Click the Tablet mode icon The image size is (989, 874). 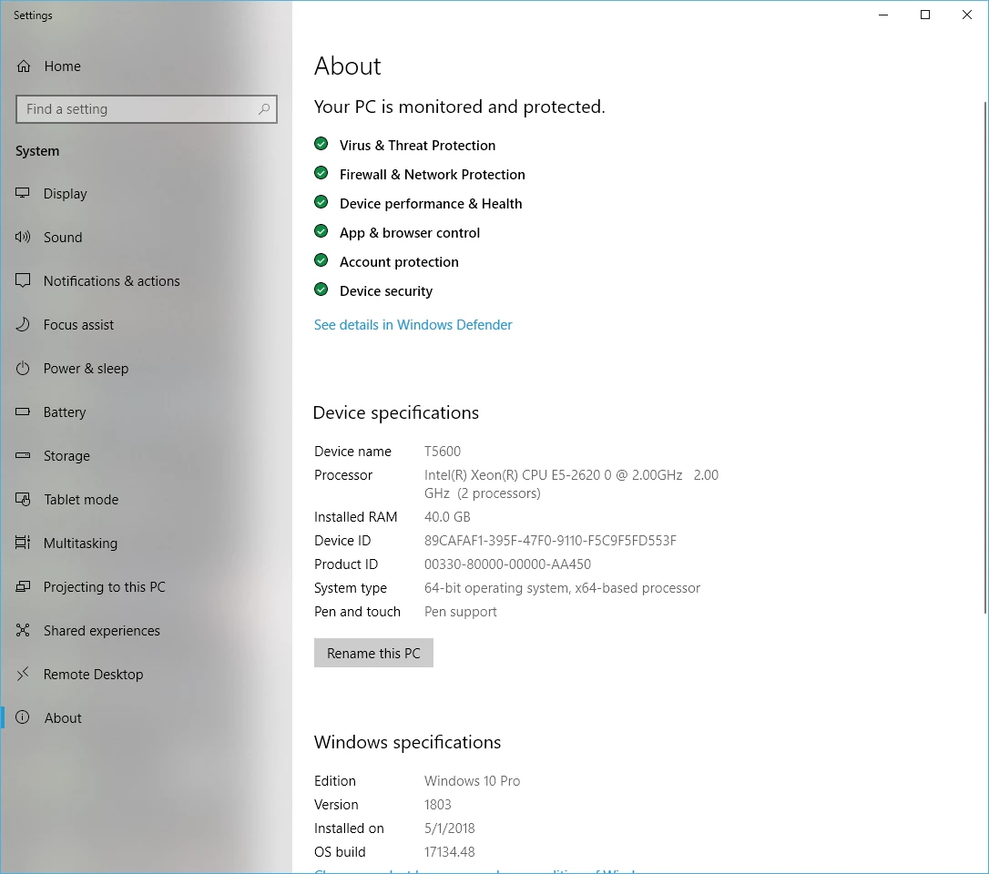pyautogui.click(x=23, y=500)
